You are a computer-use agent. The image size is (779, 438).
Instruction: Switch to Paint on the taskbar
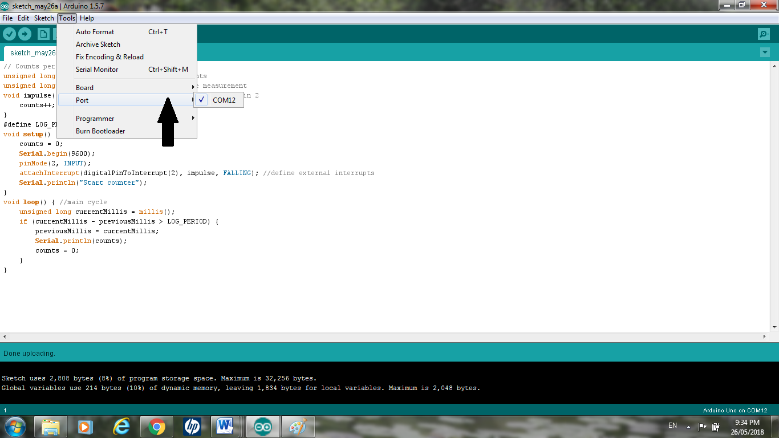[x=298, y=427]
